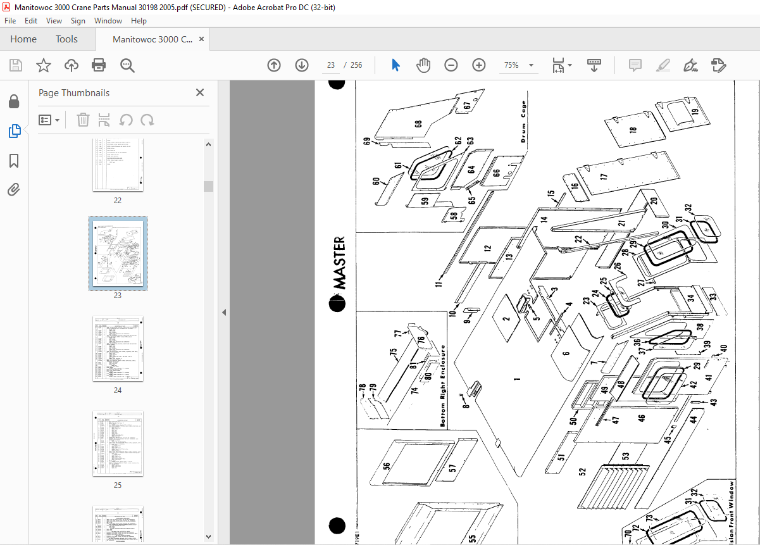
Task: Select page 25 thumbnail
Action: pyautogui.click(x=118, y=444)
